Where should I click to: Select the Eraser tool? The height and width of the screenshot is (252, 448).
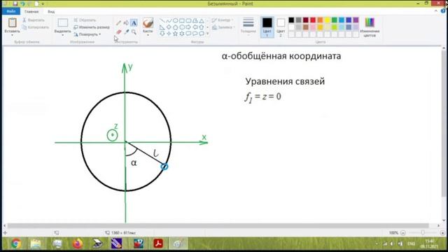(x=118, y=32)
